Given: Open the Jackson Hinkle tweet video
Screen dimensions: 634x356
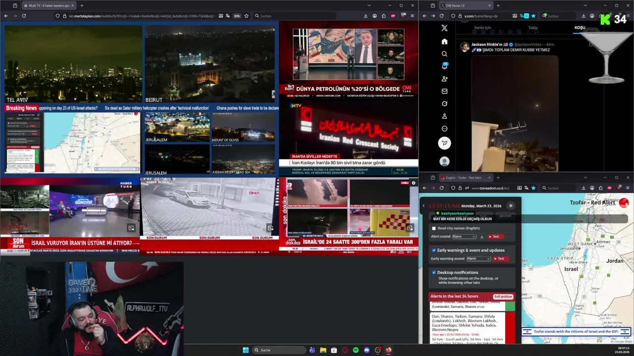Looking at the screenshot, I should [515, 113].
